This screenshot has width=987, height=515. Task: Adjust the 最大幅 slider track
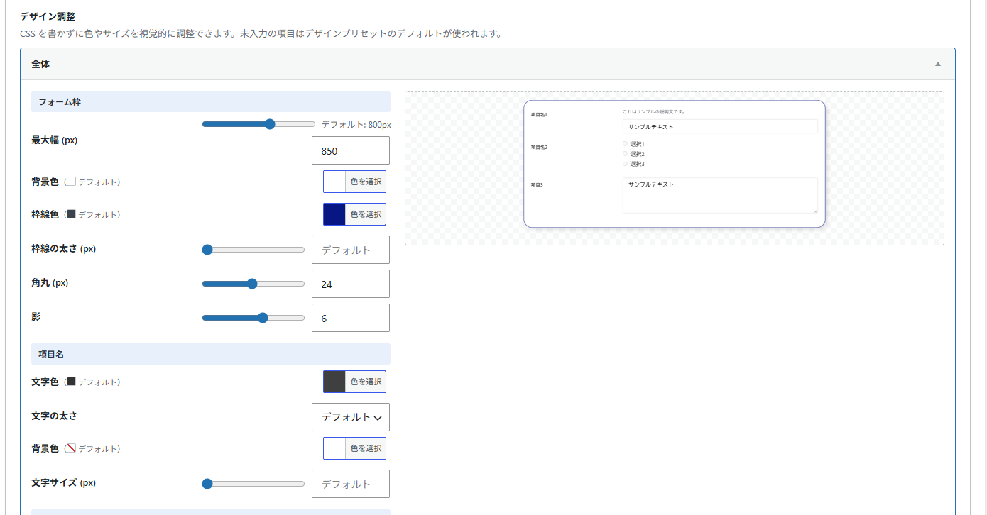pyautogui.click(x=258, y=124)
